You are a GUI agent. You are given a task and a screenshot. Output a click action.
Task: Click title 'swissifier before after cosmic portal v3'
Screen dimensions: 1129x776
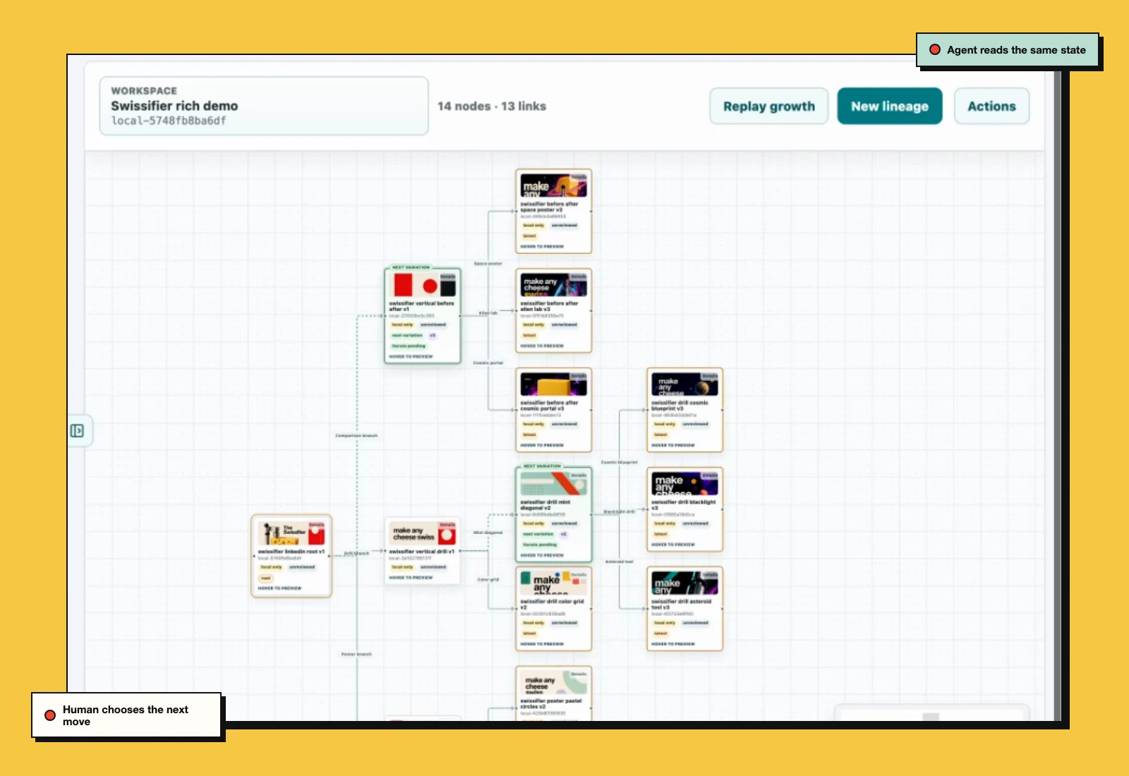coord(549,406)
